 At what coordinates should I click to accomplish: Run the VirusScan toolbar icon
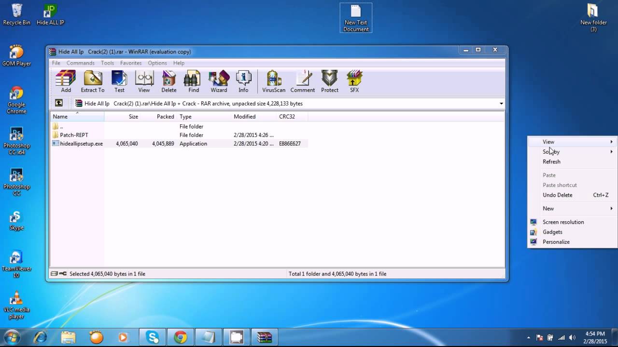[x=274, y=81]
